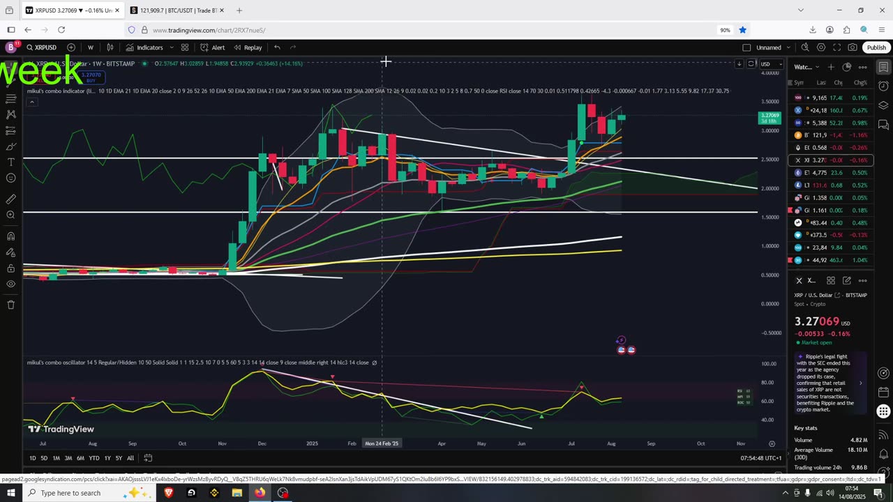Open chart settings gear icon
This screenshot has width=893, height=502.
(x=821, y=47)
